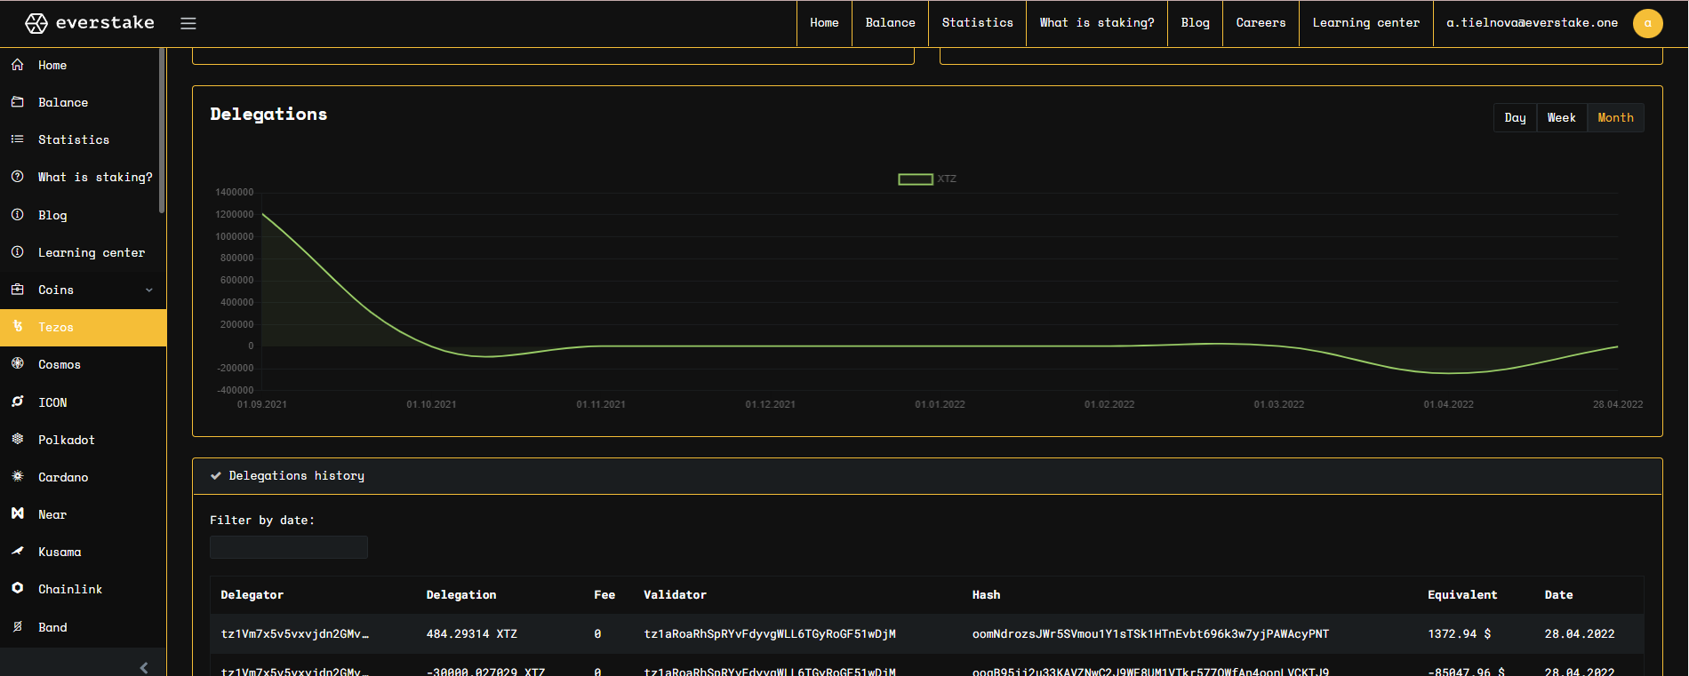Click the Delegations chart title

(268, 115)
